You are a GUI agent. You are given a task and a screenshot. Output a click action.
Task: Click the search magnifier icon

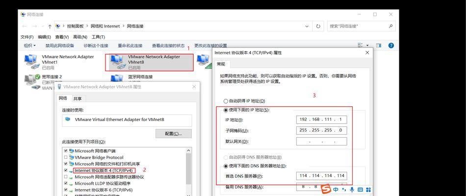pos(390,26)
